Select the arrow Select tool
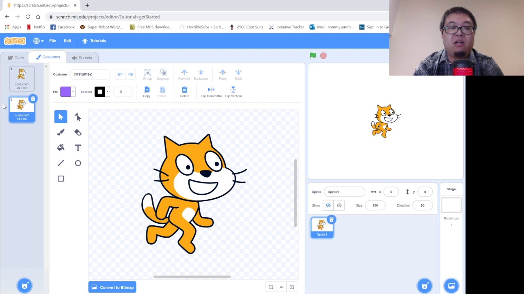Screen dimensions: 524x294 pos(61,117)
